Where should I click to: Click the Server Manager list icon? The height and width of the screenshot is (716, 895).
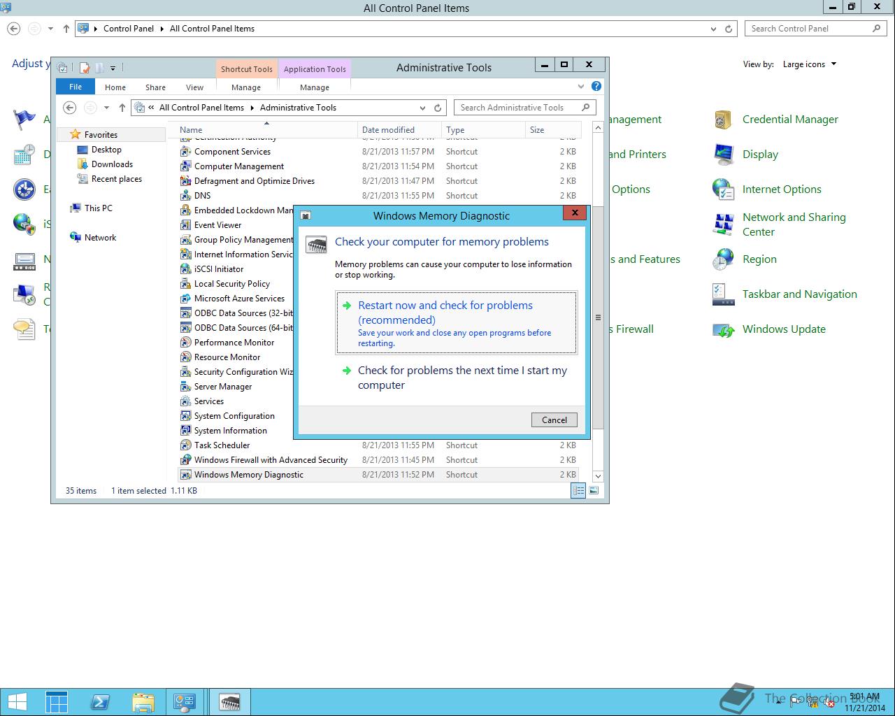[x=185, y=387]
